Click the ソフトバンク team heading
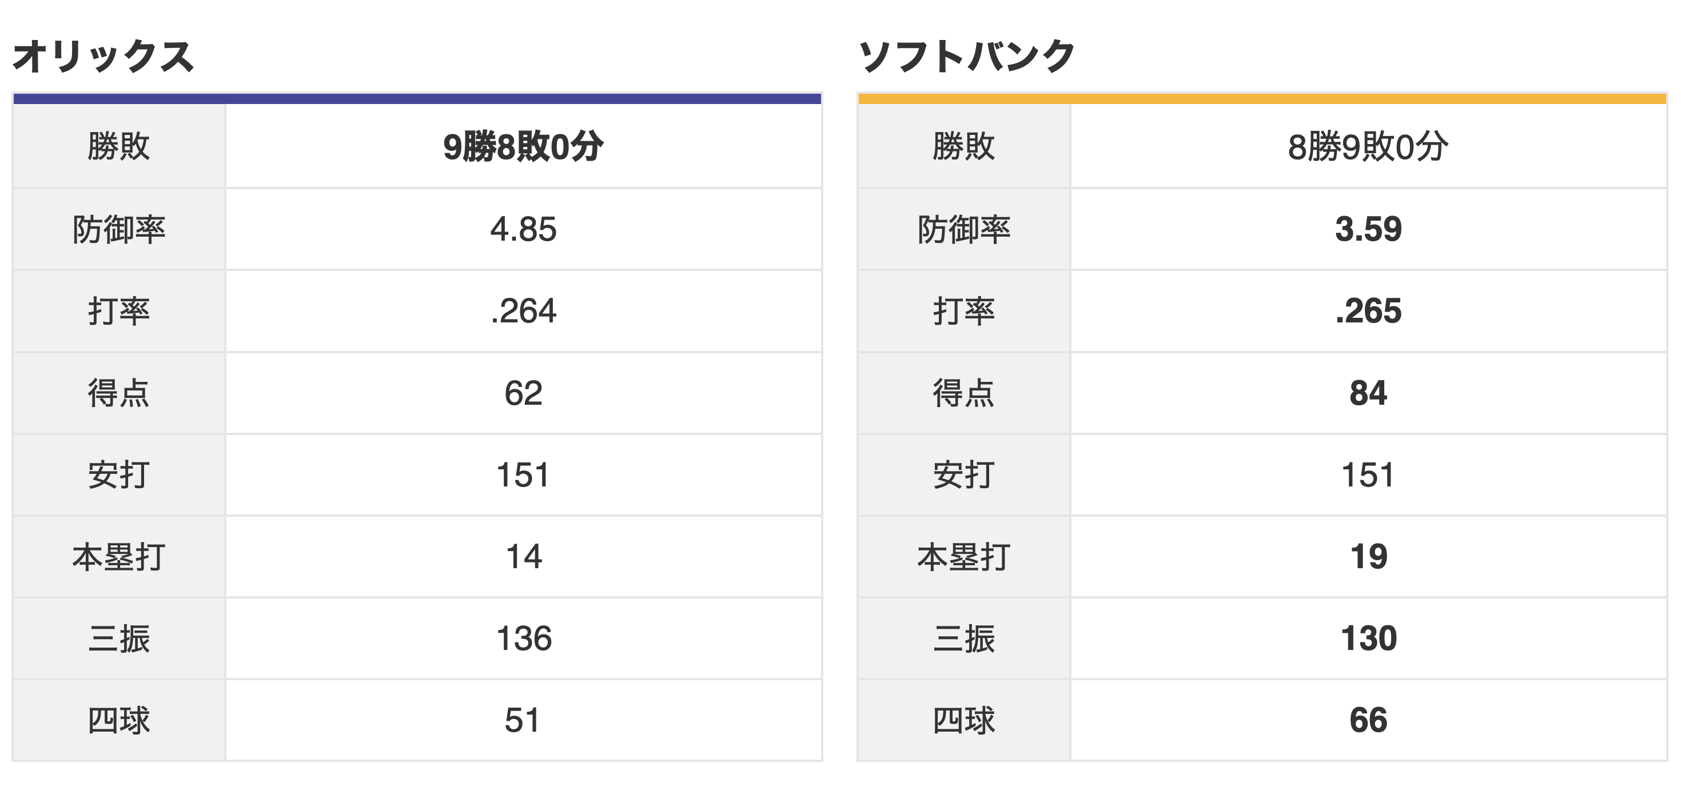1681x806 pixels. (x=966, y=56)
